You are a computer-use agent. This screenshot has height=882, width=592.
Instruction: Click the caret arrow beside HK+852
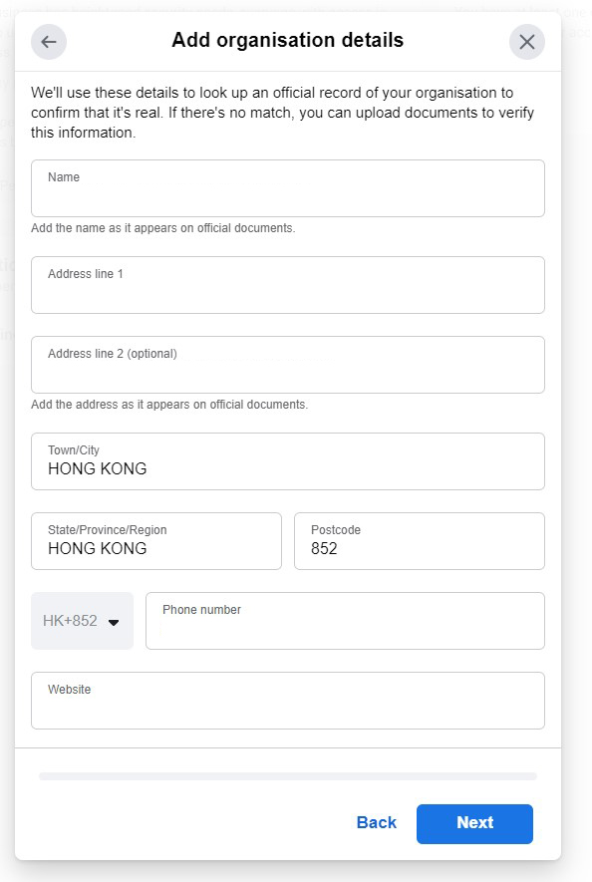pos(114,622)
